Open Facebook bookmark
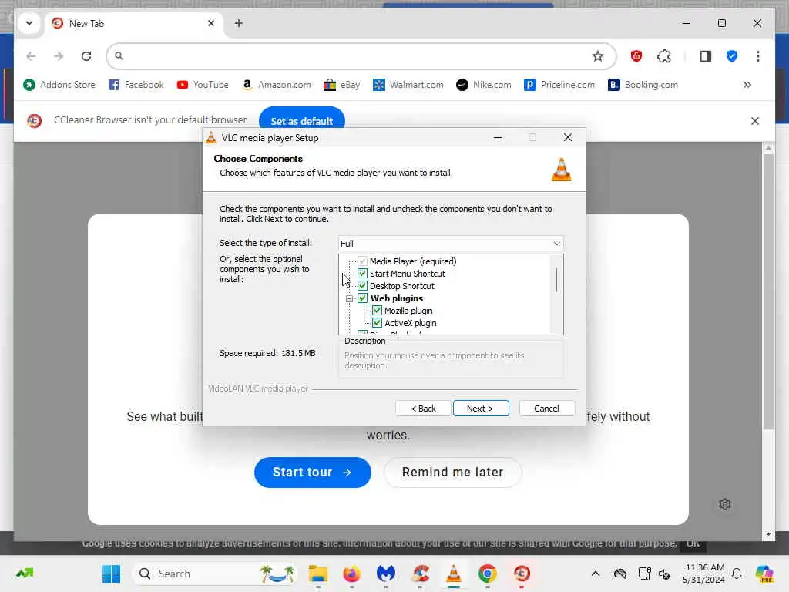This screenshot has height=592, width=789. click(136, 85)
